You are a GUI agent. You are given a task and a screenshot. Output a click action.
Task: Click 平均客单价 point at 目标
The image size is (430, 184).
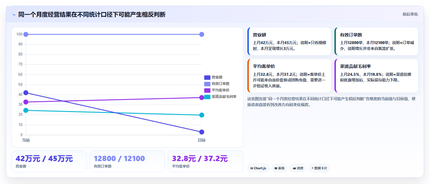(202, 98)
